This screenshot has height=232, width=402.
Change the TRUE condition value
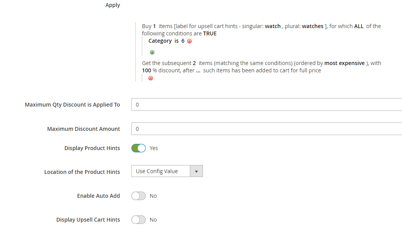tap(210, 33)
